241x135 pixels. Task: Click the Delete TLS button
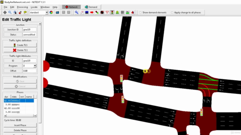click(x=20, y=50)
